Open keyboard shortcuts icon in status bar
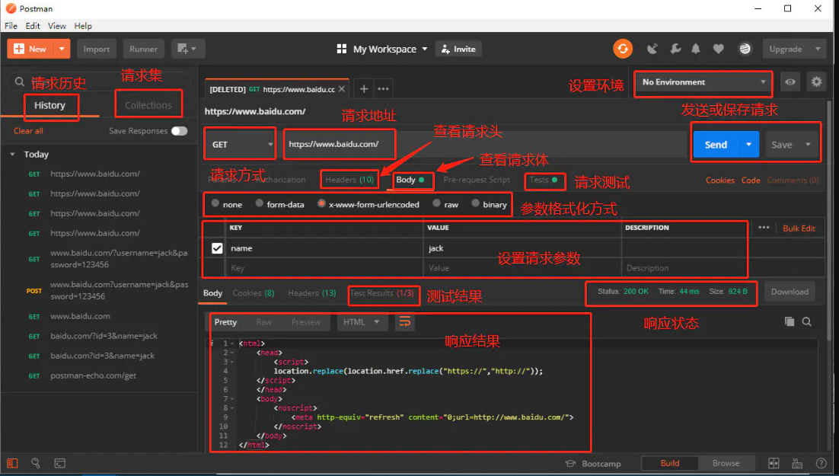Image resolution: width=839 pixels, height=476 pixels. [797, 463]
